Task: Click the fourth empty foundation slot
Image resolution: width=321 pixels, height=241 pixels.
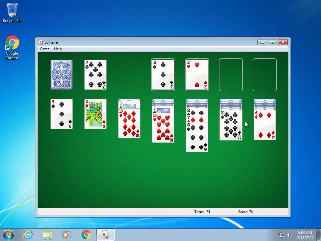Action: (x=265, y=75)
